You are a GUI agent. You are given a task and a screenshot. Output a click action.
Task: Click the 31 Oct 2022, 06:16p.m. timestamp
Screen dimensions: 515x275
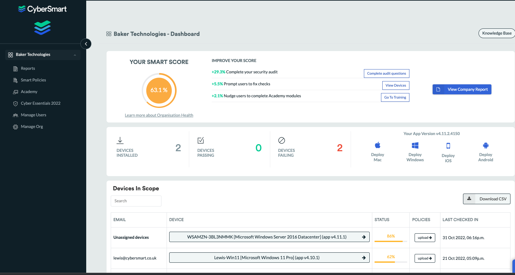pos(463,238)
